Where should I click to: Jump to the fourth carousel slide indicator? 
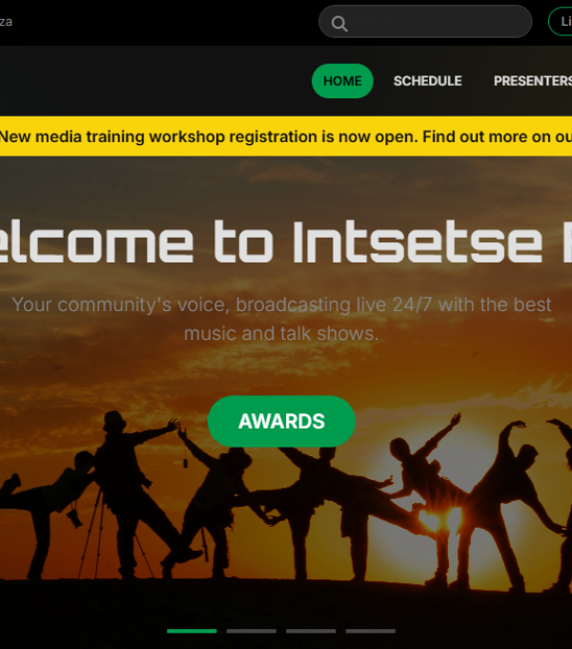370,631
